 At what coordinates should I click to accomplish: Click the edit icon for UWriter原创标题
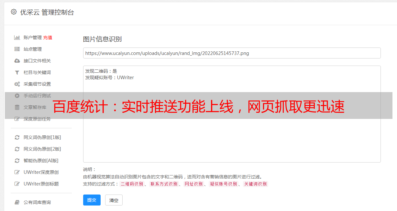[17, 184]
